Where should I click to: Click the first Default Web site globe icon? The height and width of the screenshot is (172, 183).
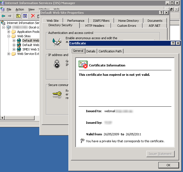click(19, 41)
